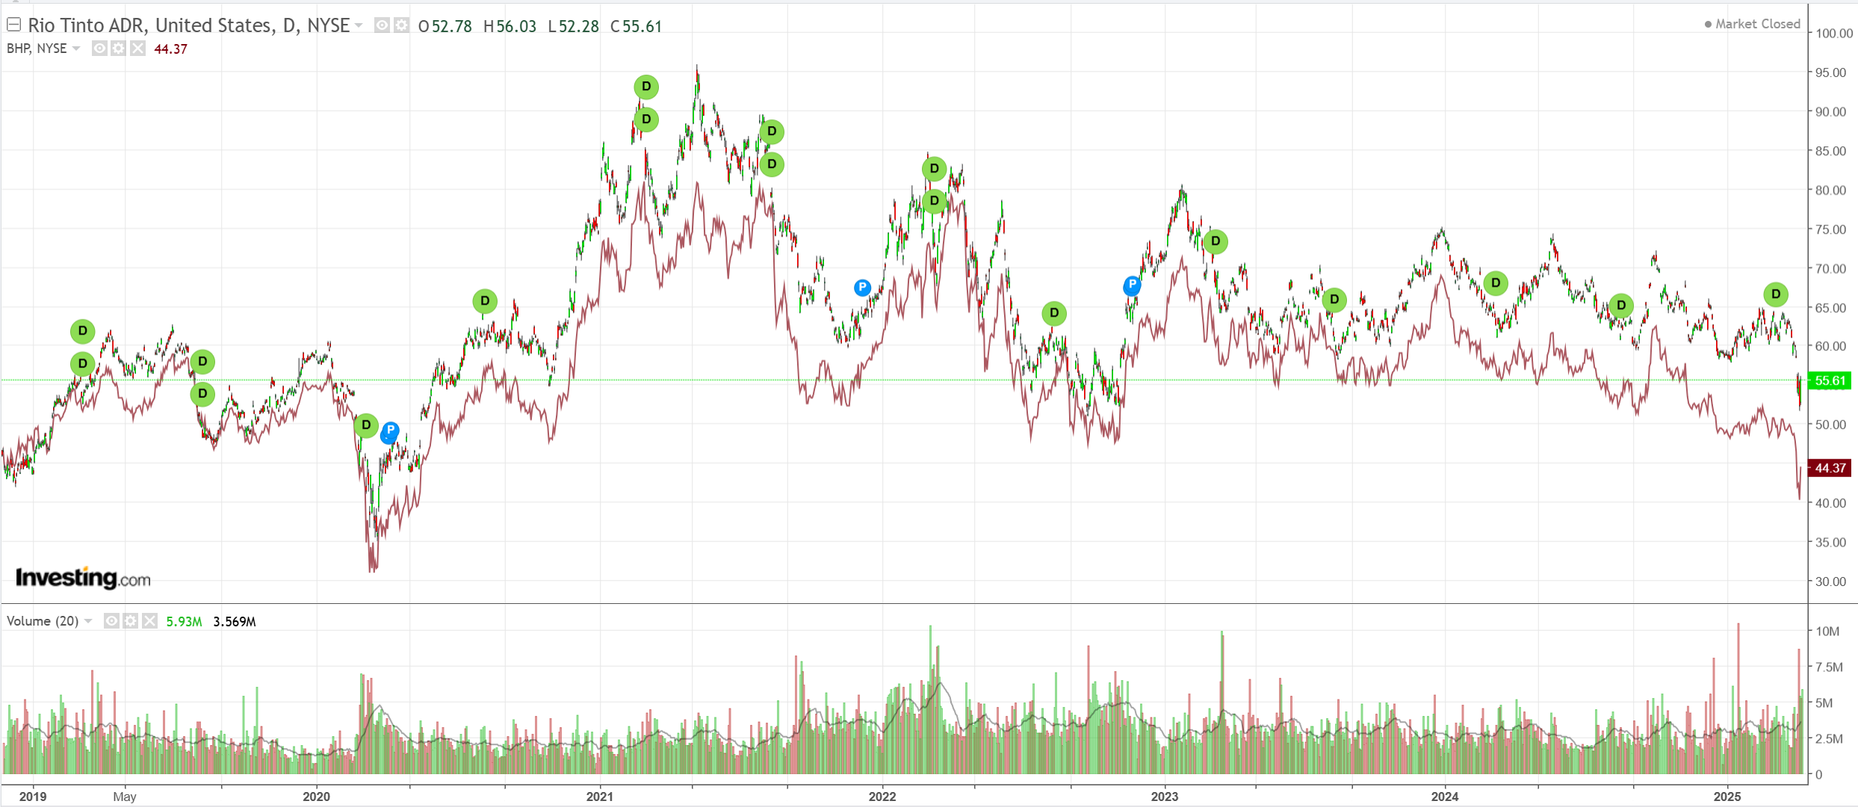Click the blue P marker before 2022
Image resolution: width=1858 pixels, height=807 pixels.
pyautogui.click(x=862, y=287)
